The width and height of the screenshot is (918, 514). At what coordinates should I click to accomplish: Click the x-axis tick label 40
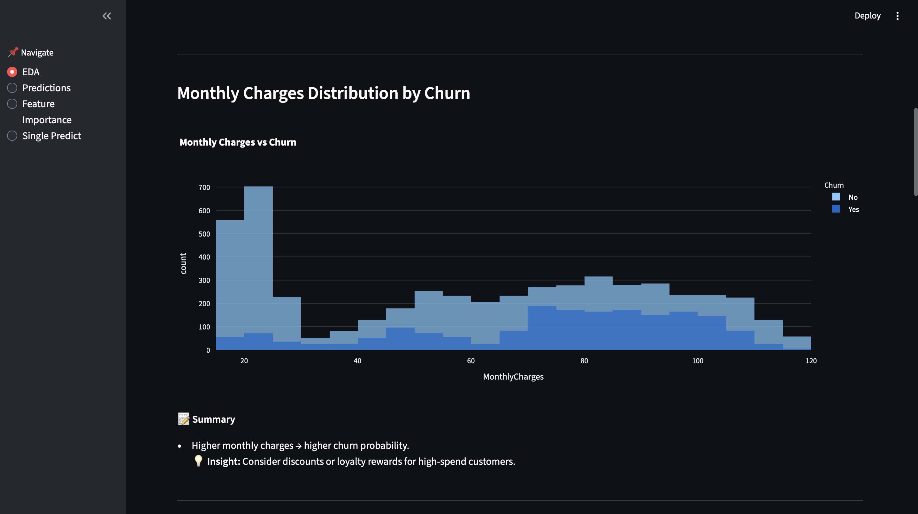click(357, 361)
